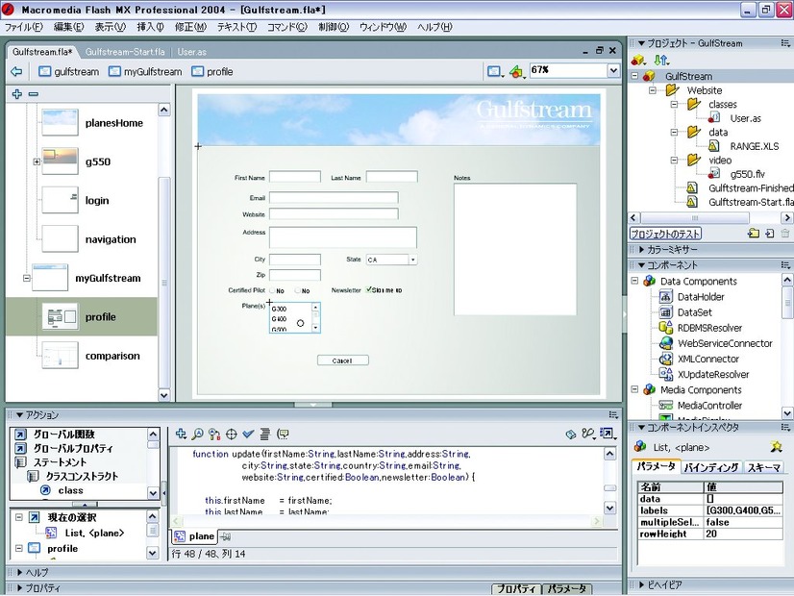Open the State combo box on the form
The height and width of the screenshot is (596, 794).
(412, 260)
